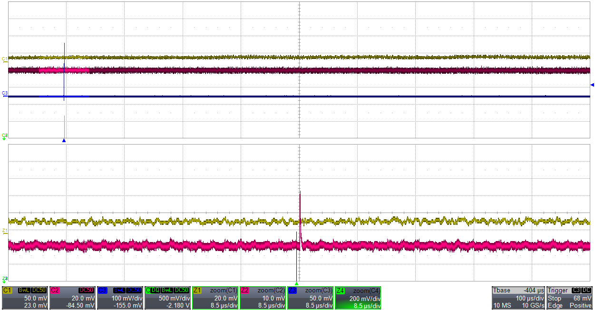Screen dimensions: 595x310
Task: Click the blue trigger level arrow on right edge
Action: [x=592, y=85]
